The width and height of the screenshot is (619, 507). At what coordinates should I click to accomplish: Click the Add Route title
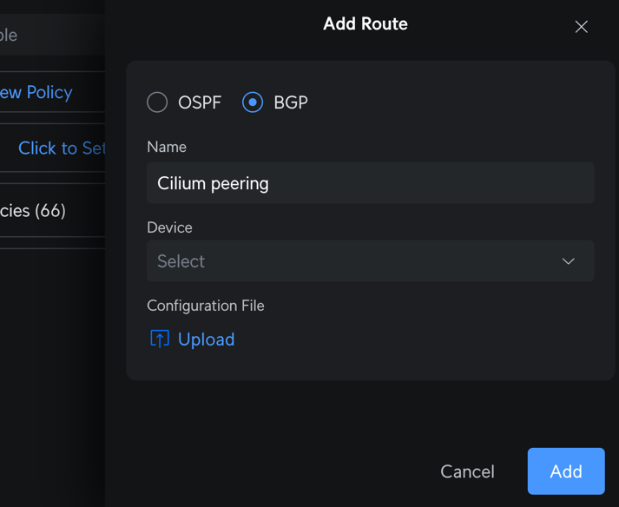(365, 24)
